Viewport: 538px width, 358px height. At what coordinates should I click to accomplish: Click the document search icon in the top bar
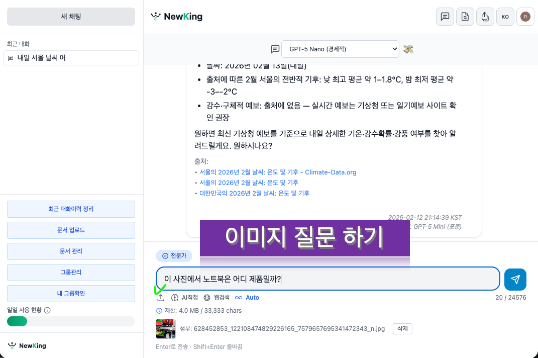(465, 17)
